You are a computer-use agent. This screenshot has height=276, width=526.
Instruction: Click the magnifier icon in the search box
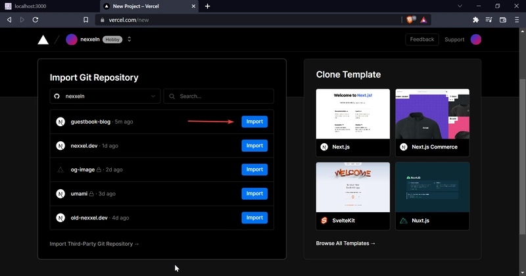pos(172,96)
